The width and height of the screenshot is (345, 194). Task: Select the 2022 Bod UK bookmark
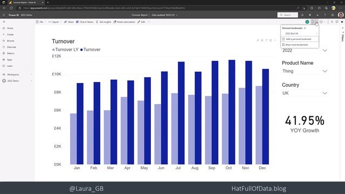(x=292, y=33)
